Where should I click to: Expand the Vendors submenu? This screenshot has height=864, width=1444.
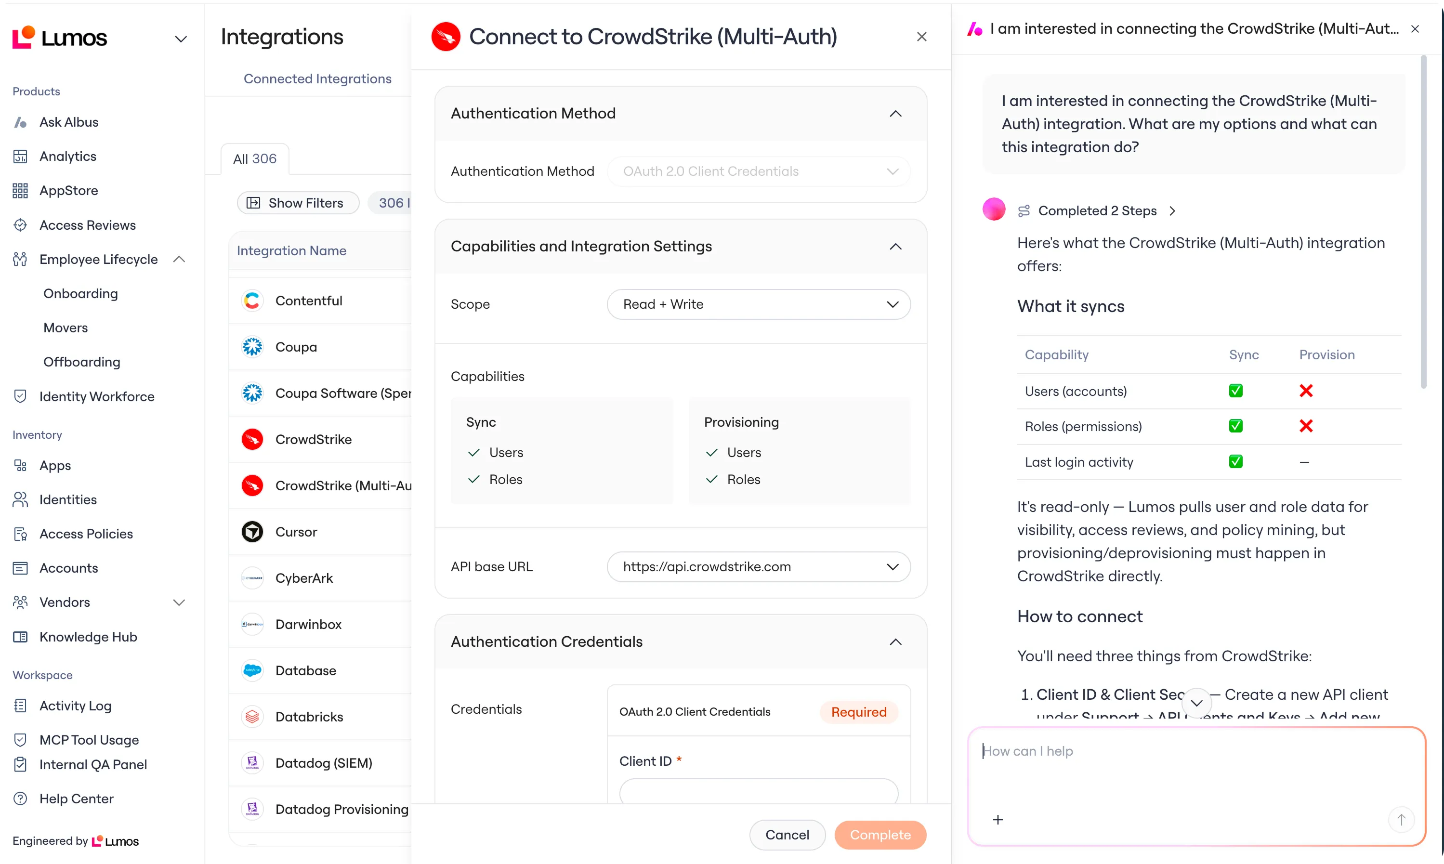179,602
